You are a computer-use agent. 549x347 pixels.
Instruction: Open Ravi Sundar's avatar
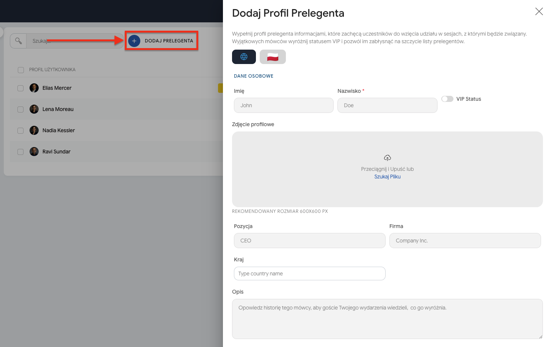click(x=34, y=152)
